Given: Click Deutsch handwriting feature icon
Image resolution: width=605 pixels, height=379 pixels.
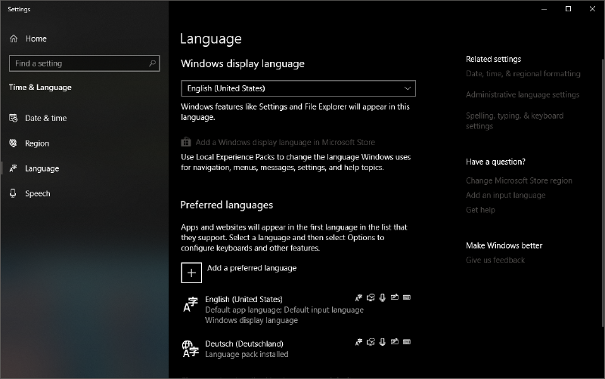Looking at the screenshot, I should pos(394,342).
